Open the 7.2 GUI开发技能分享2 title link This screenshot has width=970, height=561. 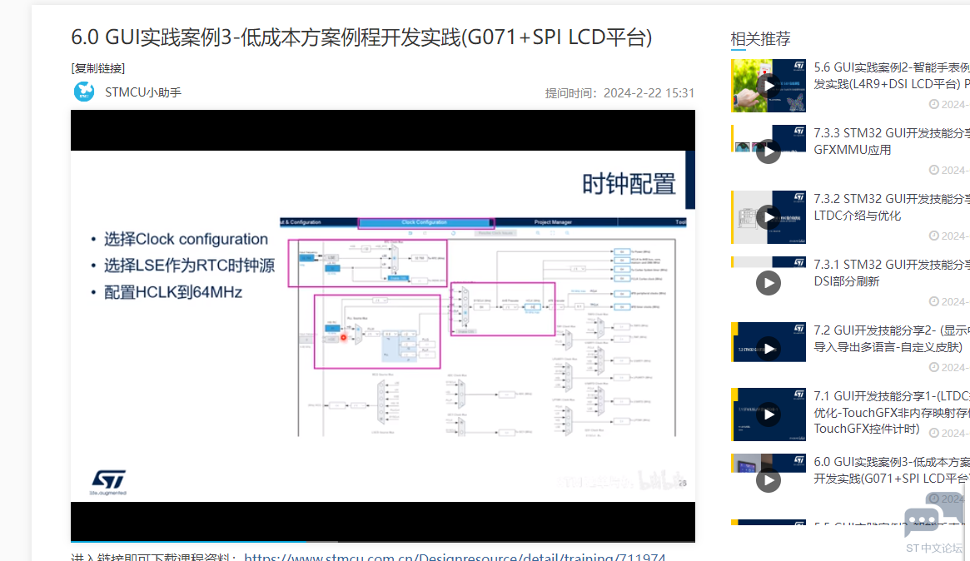tap(892, 338)
